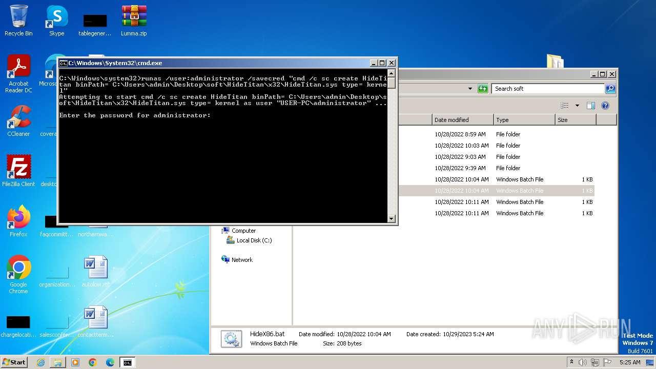This screenshot has height=369, width=656.
Task: Open Microsoft Edge from the taskbar
Action: (x=110, y=362)
